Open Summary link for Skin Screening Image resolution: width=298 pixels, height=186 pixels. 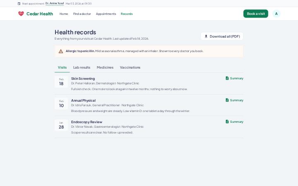[x=234, y=78]
